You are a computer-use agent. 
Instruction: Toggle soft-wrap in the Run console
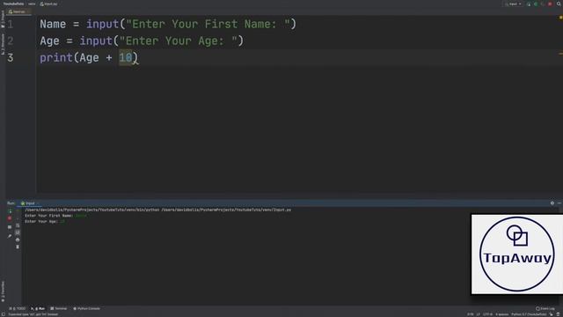[18, 225]
